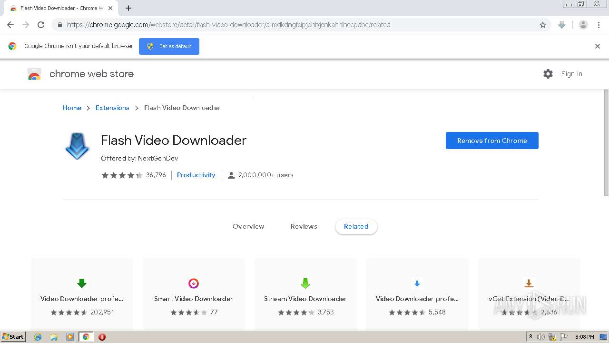Open the Productivity category link
Image resolution: width=609 pixels, height=343 pixels.
[x=196, y=175]
